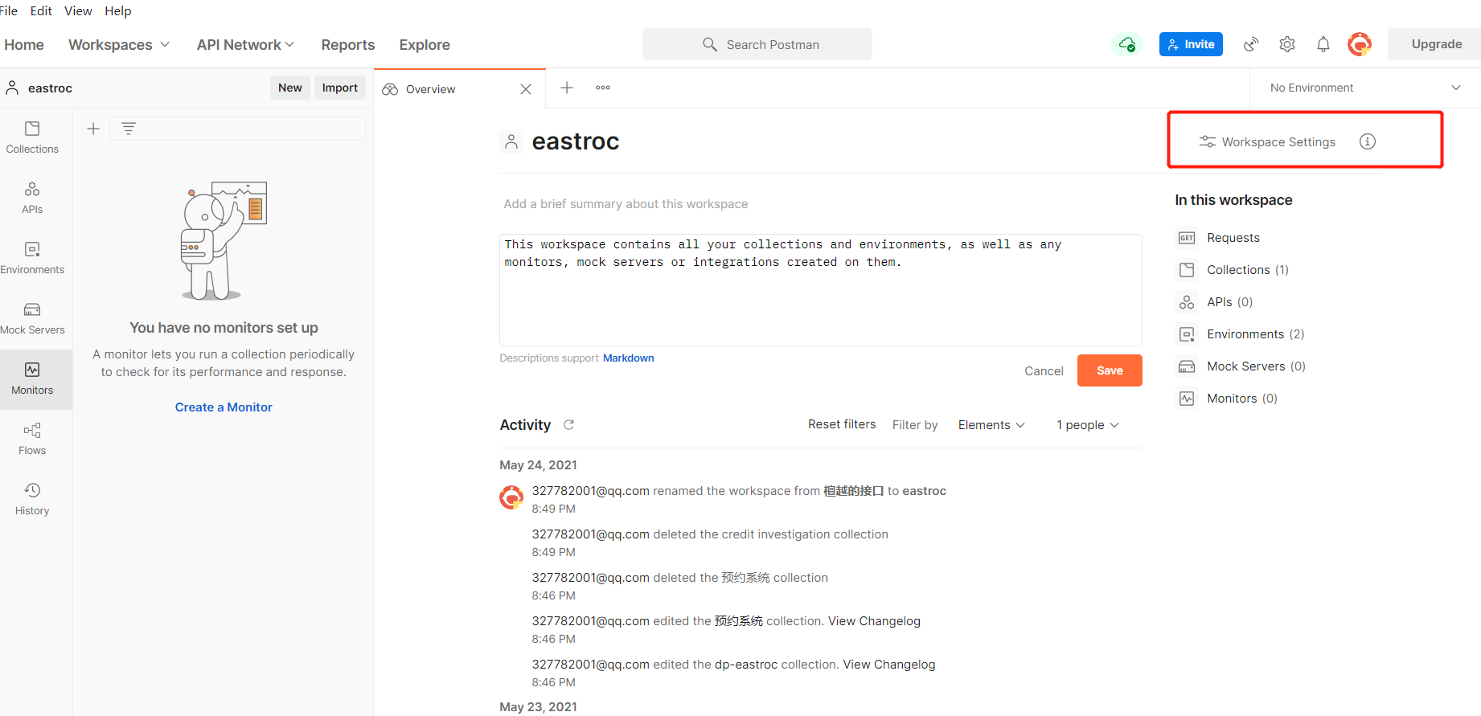Viewport: 1481px width, 716px height.
Task: Open the File menu
Action: pyautogui.click(x=9, y=10)
